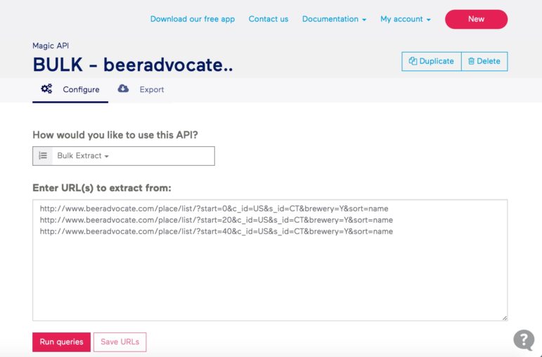Click the URL line with start=20
This screenshot has height=357, width=542.
pos(217,220)
